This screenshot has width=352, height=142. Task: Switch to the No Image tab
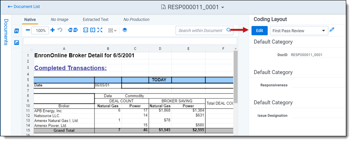pos(59,20)
